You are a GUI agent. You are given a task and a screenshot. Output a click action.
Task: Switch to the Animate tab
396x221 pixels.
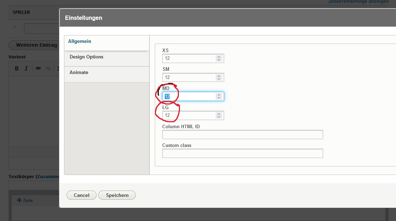tap(106, 74)
